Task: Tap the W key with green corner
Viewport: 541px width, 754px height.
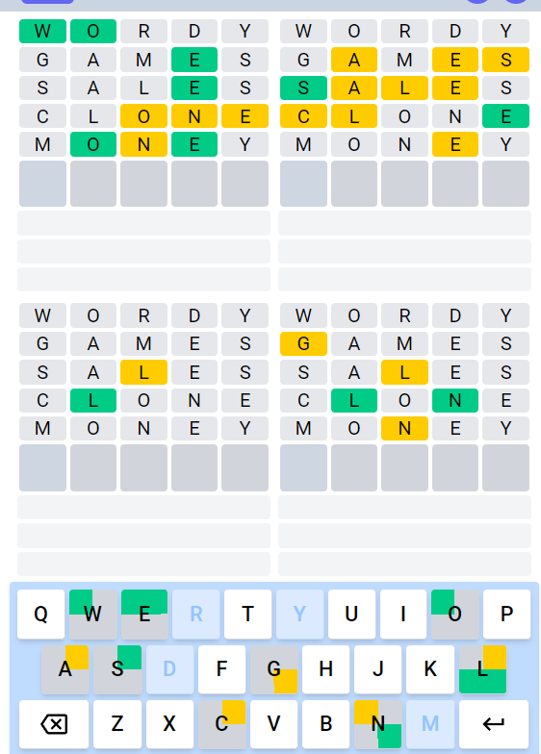Action: tap(92, 614)
